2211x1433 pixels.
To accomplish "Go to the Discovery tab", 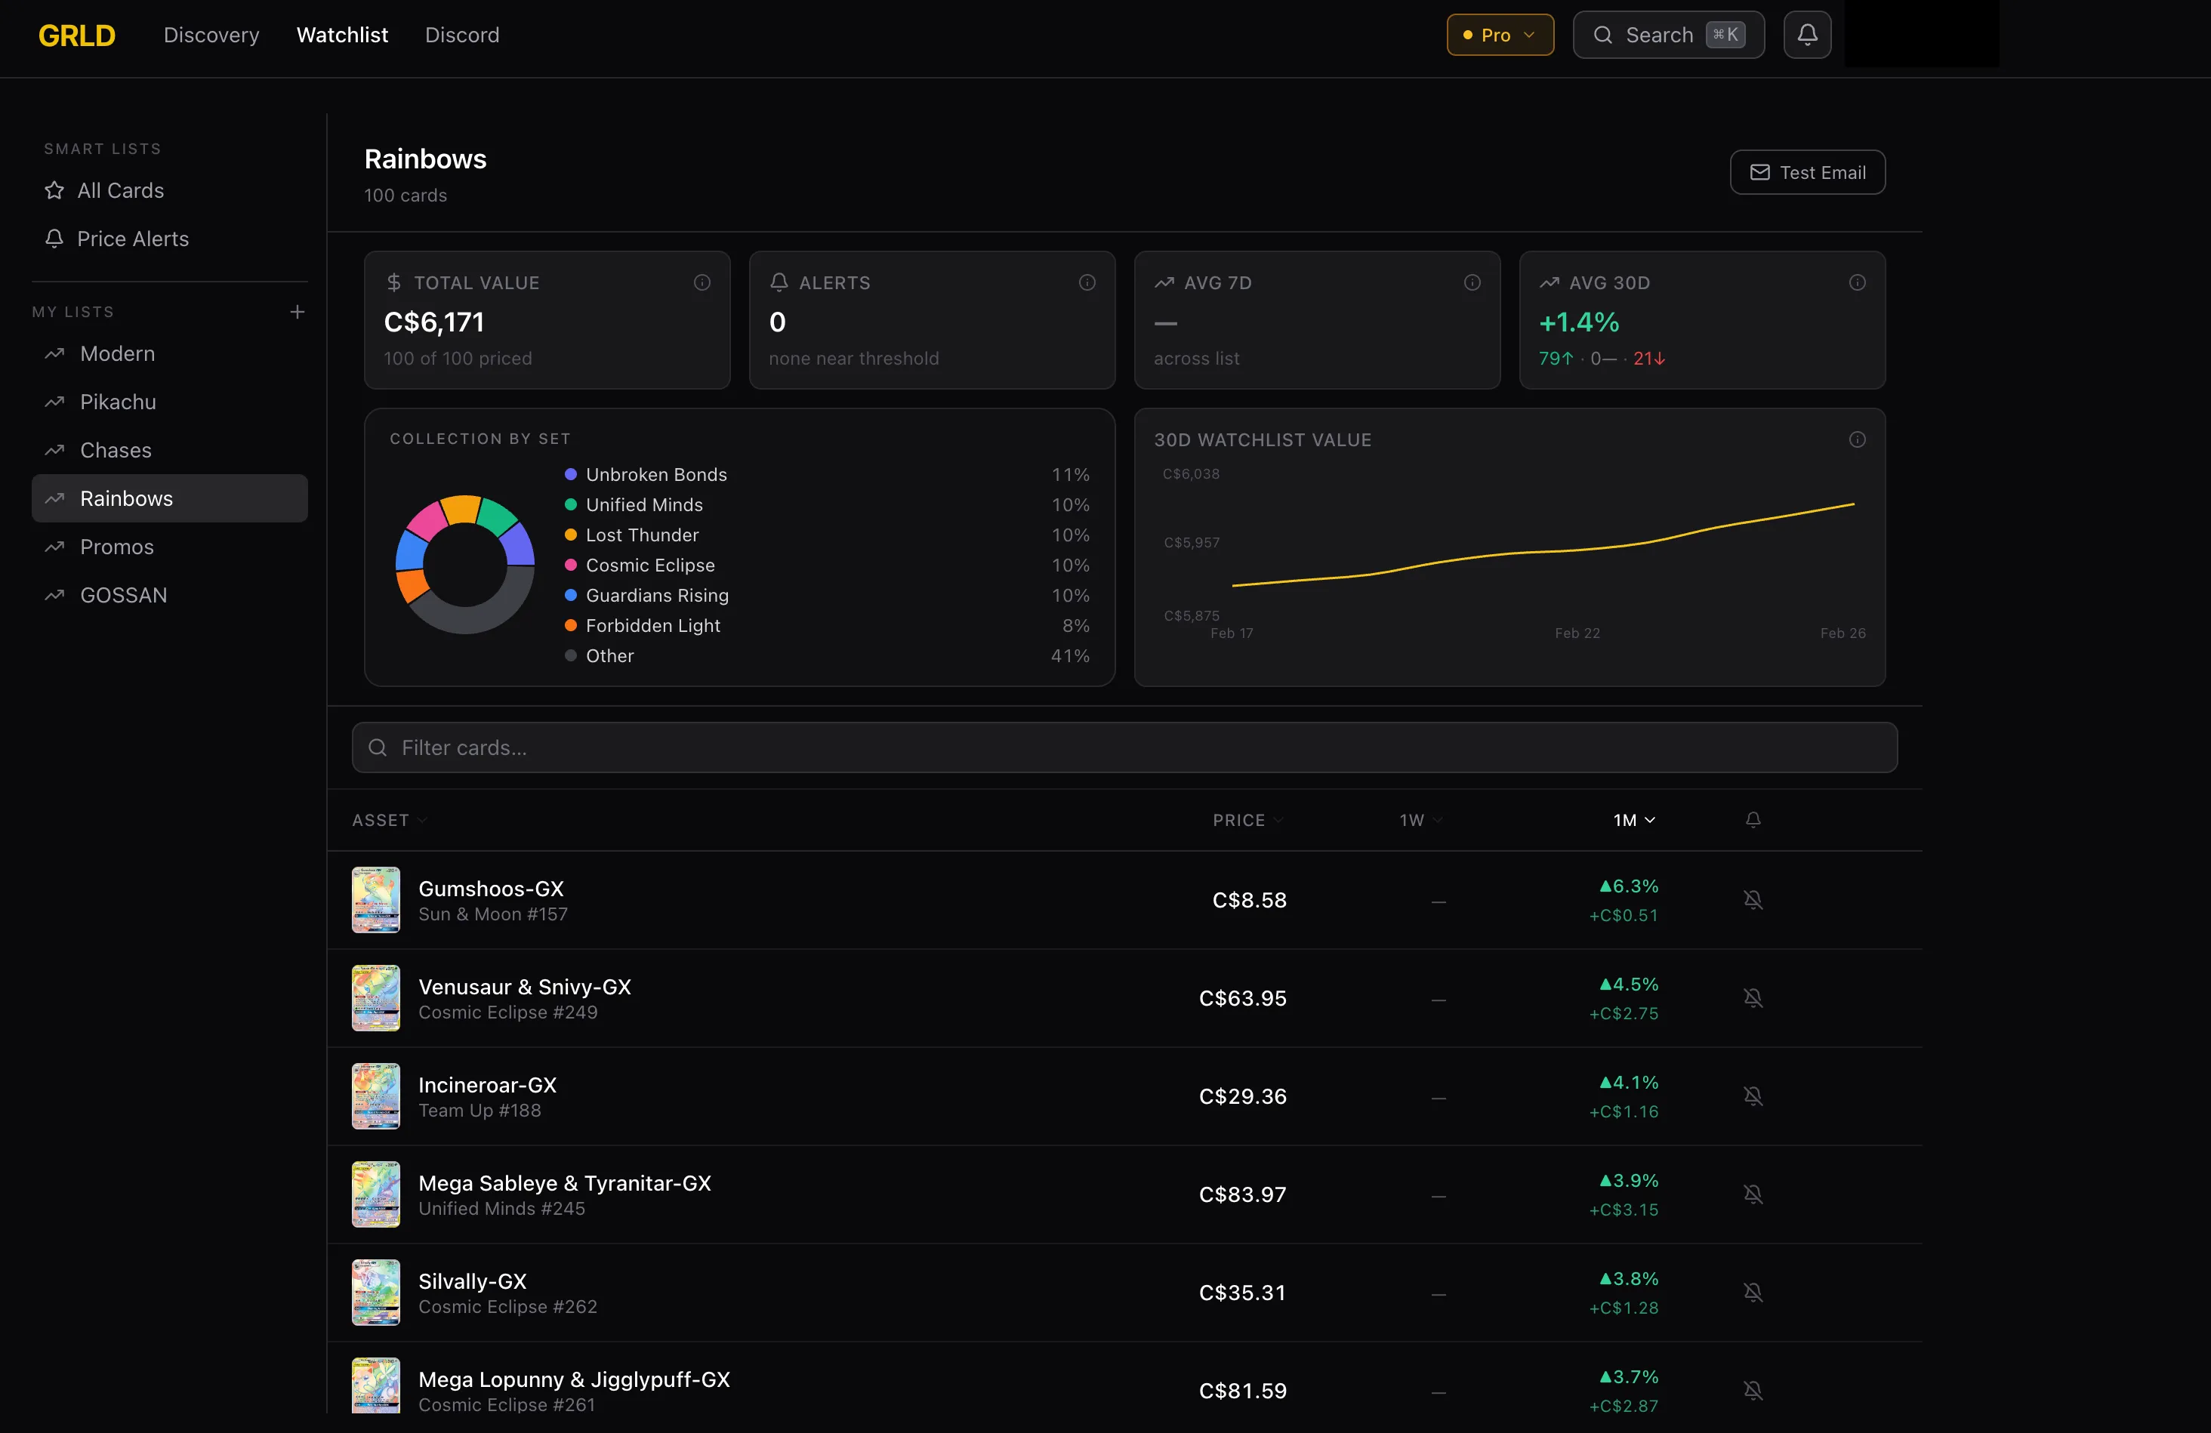I will [x=211, y=35].
